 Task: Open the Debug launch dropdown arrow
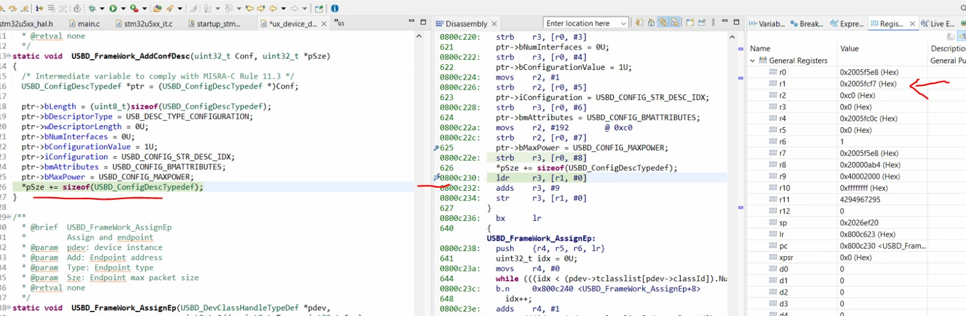102,8
